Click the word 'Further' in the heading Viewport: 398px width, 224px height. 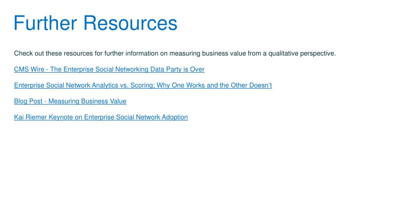[45, 23]
